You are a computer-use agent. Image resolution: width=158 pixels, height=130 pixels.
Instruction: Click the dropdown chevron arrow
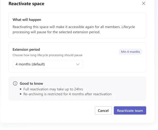tap(78, 64)
